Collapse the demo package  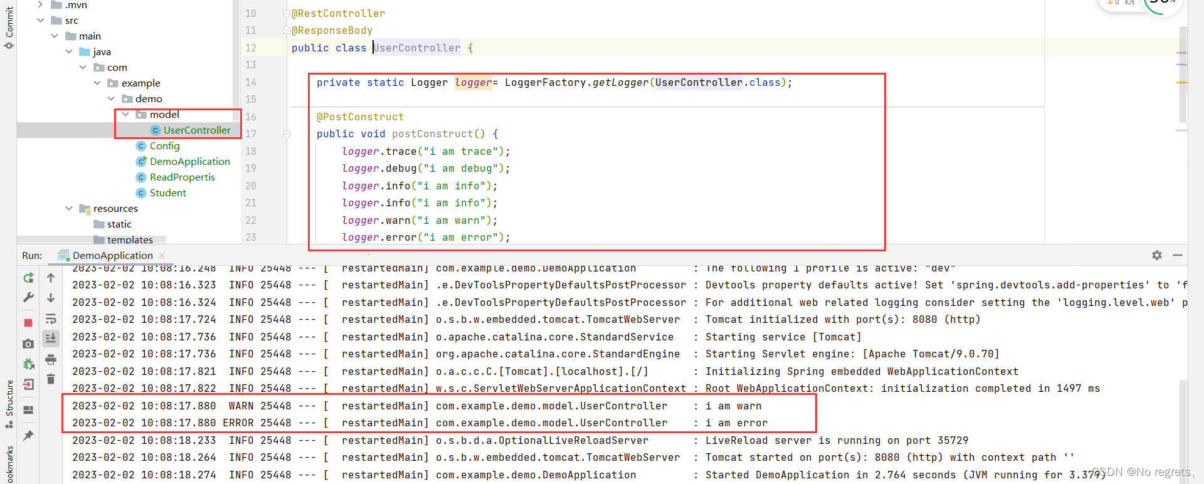[x=111, y=98]
